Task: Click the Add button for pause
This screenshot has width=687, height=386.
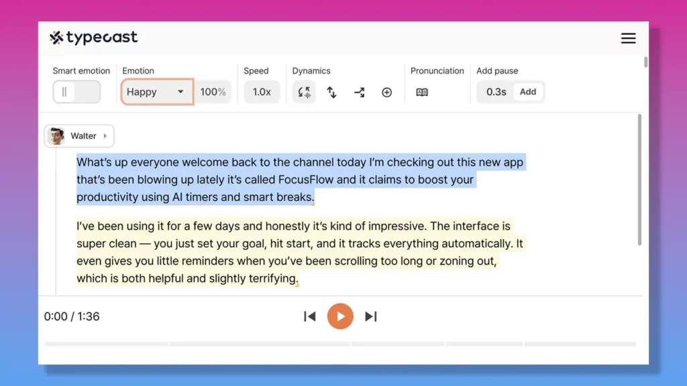Action: tap(528, 92)
